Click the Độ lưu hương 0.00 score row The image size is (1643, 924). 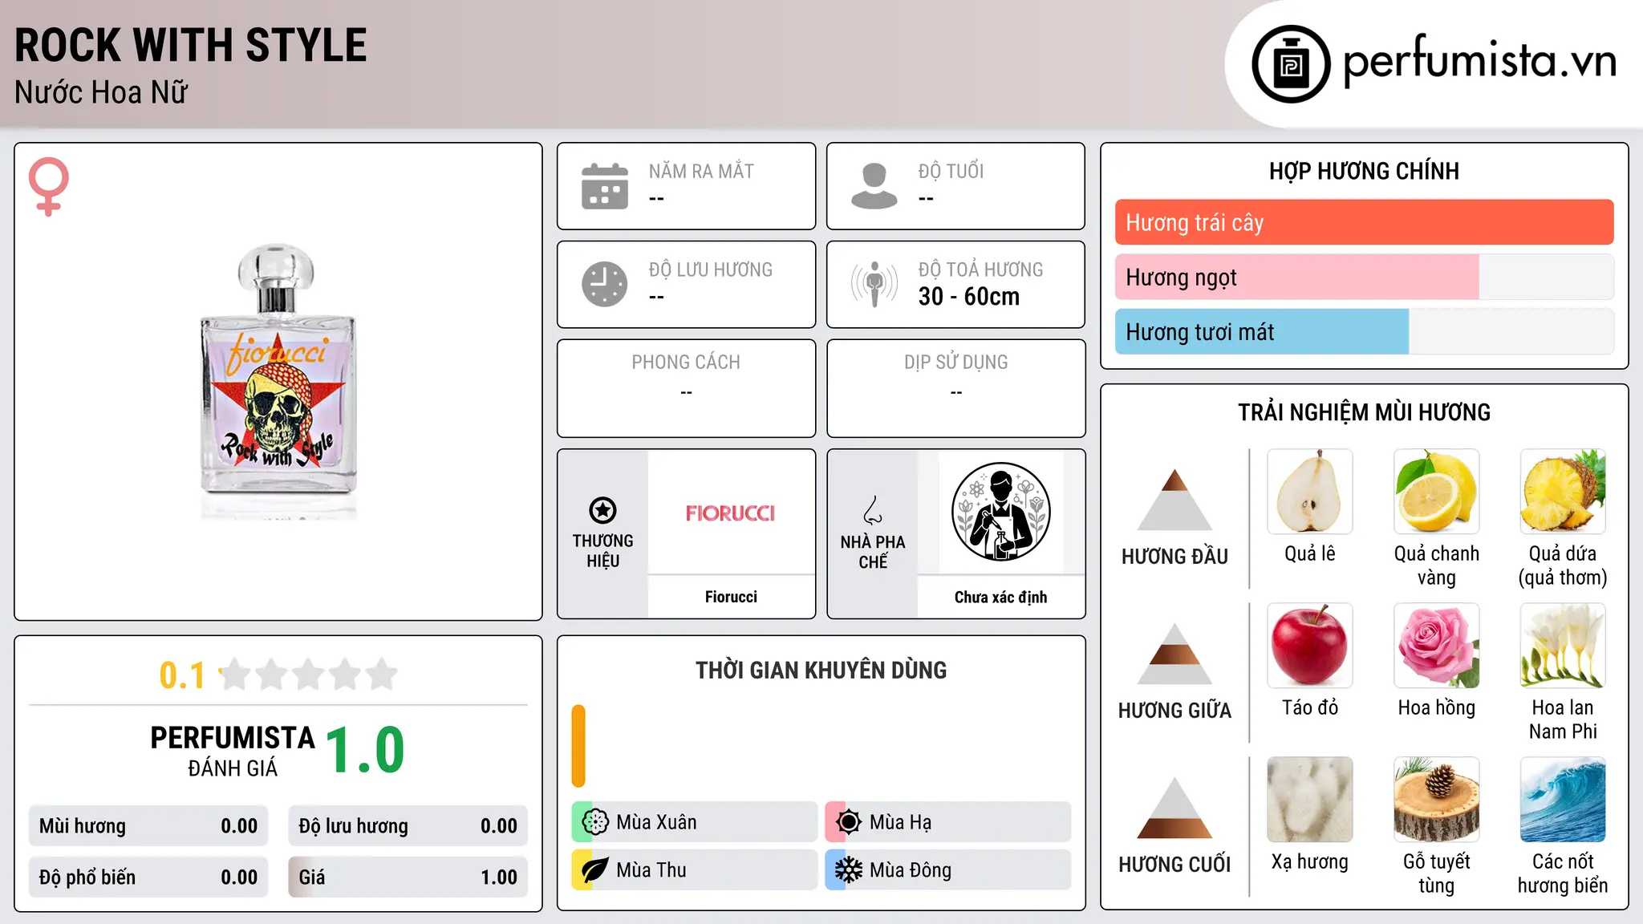[x=408, y=826]
